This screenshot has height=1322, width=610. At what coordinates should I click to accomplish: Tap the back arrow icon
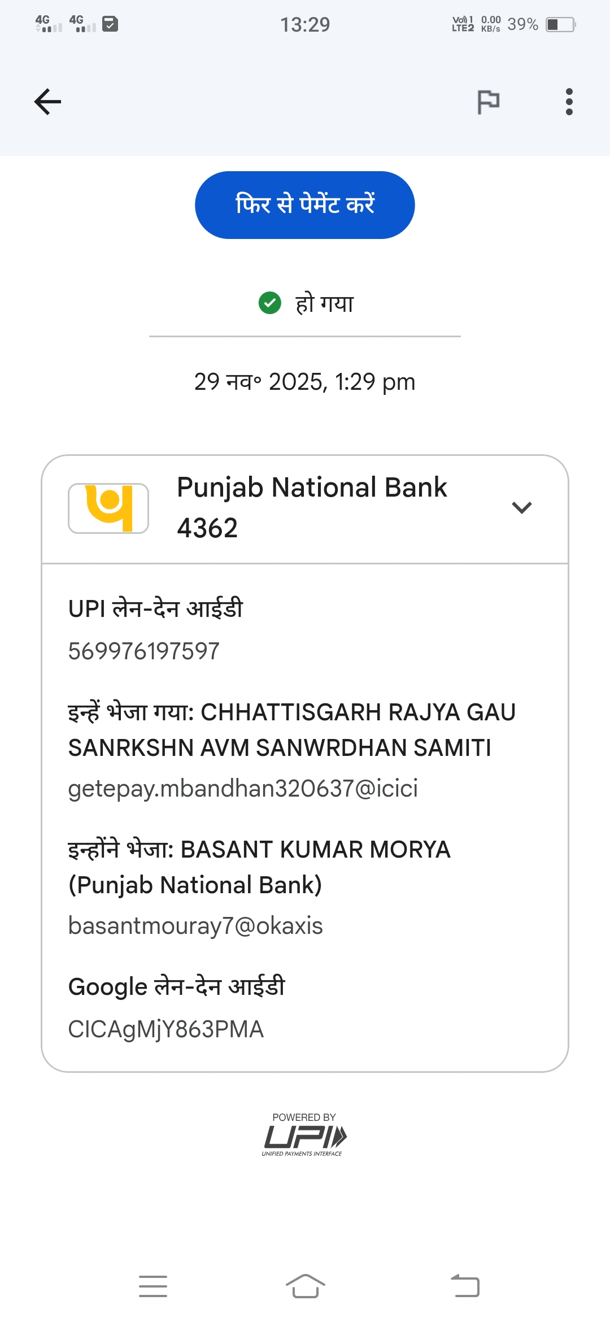[x=47, y=102]
